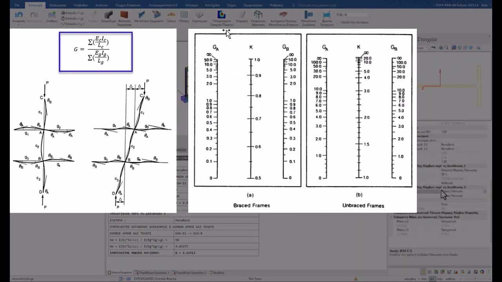Switch to the Οπλισμοί ribbon tab

pos(191,5)
